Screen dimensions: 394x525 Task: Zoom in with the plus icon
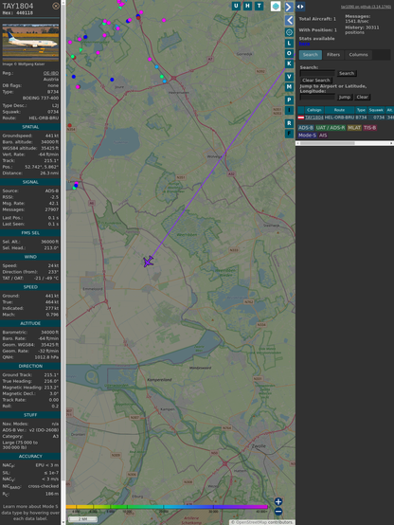pos(278,501)
